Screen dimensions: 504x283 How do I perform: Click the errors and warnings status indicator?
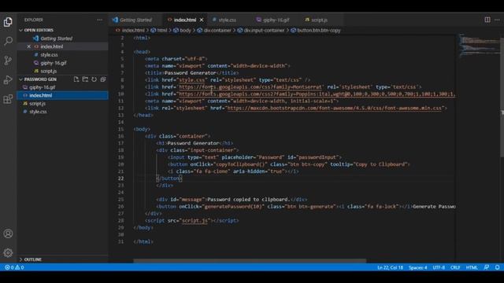14,267
